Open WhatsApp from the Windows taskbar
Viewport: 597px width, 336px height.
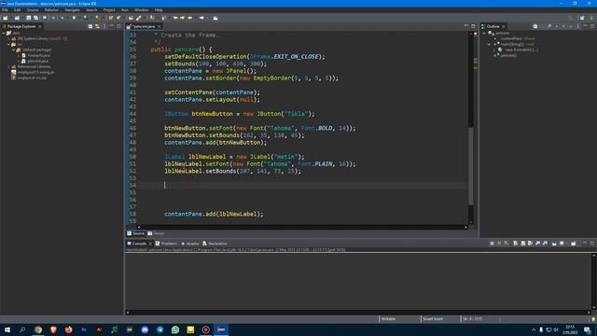coord(175,329)
